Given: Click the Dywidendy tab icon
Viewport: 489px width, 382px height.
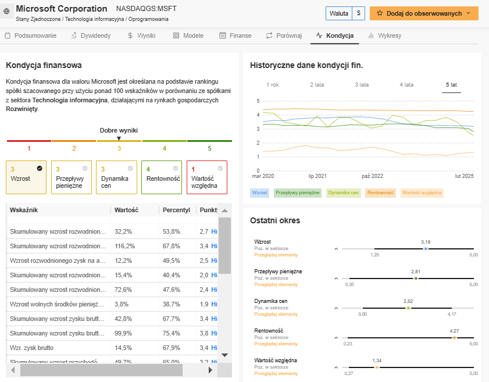Looking at the screenshot, I should point(74,35).
